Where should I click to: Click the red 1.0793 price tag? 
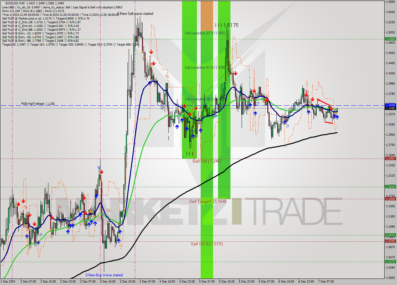click(x=390, y=241)
